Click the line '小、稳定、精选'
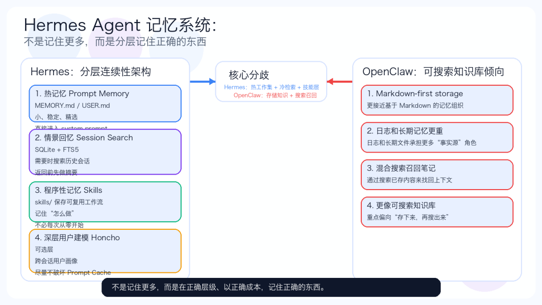This screenshot has width=542, height=305. coord(56,117)
